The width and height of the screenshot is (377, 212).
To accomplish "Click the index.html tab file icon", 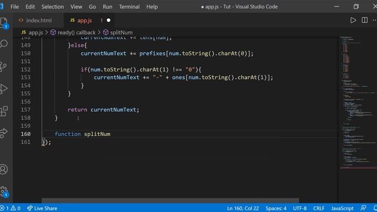I will pyautogui.click(x=21, y=21).
